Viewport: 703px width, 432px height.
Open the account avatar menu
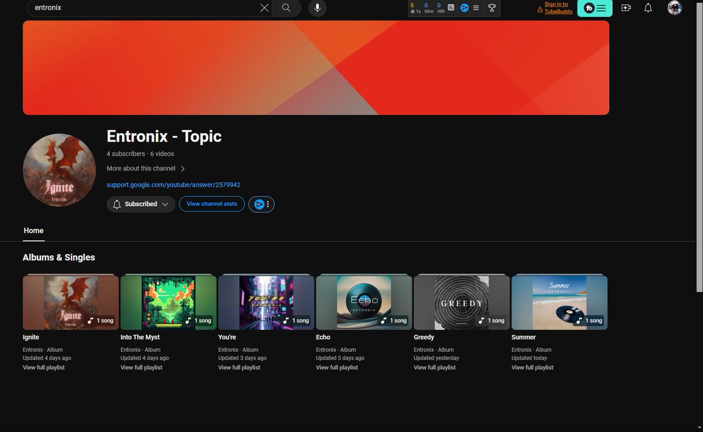tap(674, 8)
